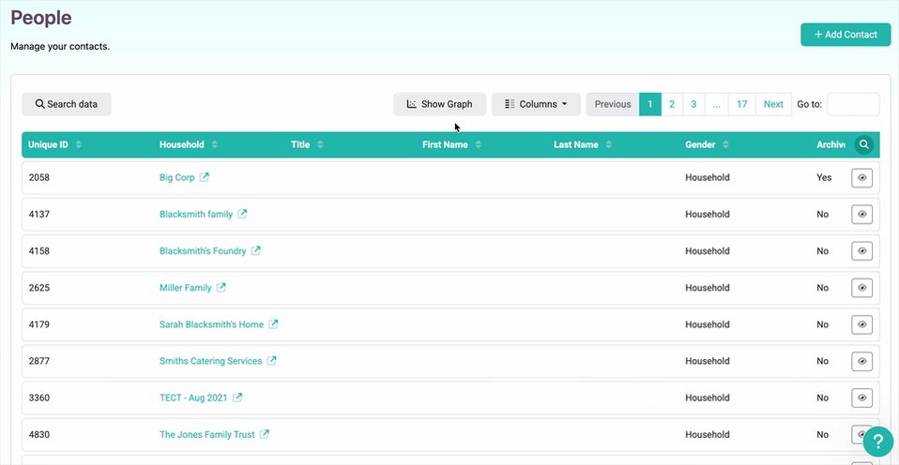The height and width of the screenshot is (465, 899).
Task: Go to page 2
Action: click(672, 104)
